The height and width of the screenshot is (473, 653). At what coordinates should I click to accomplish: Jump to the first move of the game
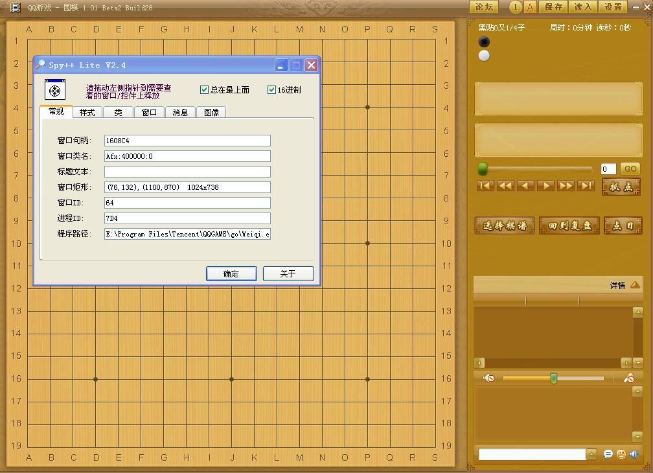pos(485,186)
